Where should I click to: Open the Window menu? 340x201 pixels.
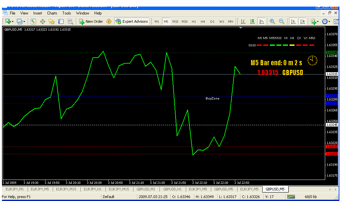(82, 13)
